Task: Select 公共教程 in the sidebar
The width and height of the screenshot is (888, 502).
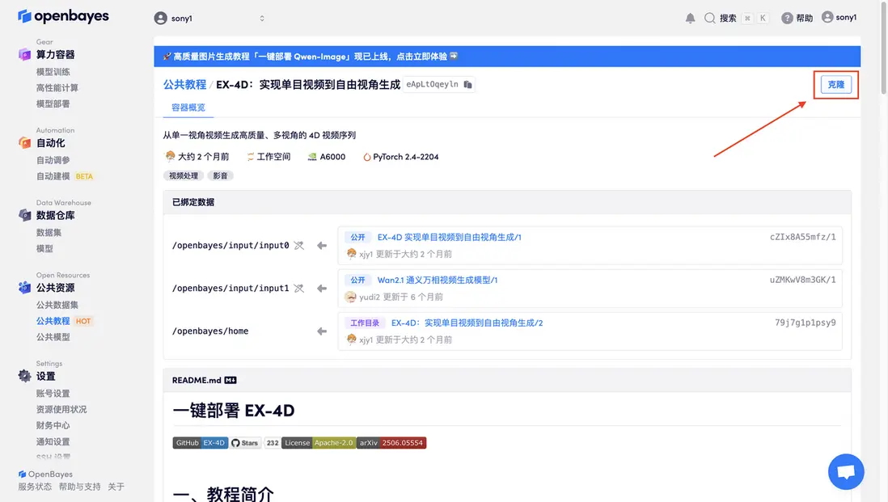Action: point(53,321)
